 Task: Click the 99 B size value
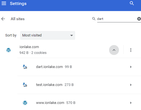68,67
